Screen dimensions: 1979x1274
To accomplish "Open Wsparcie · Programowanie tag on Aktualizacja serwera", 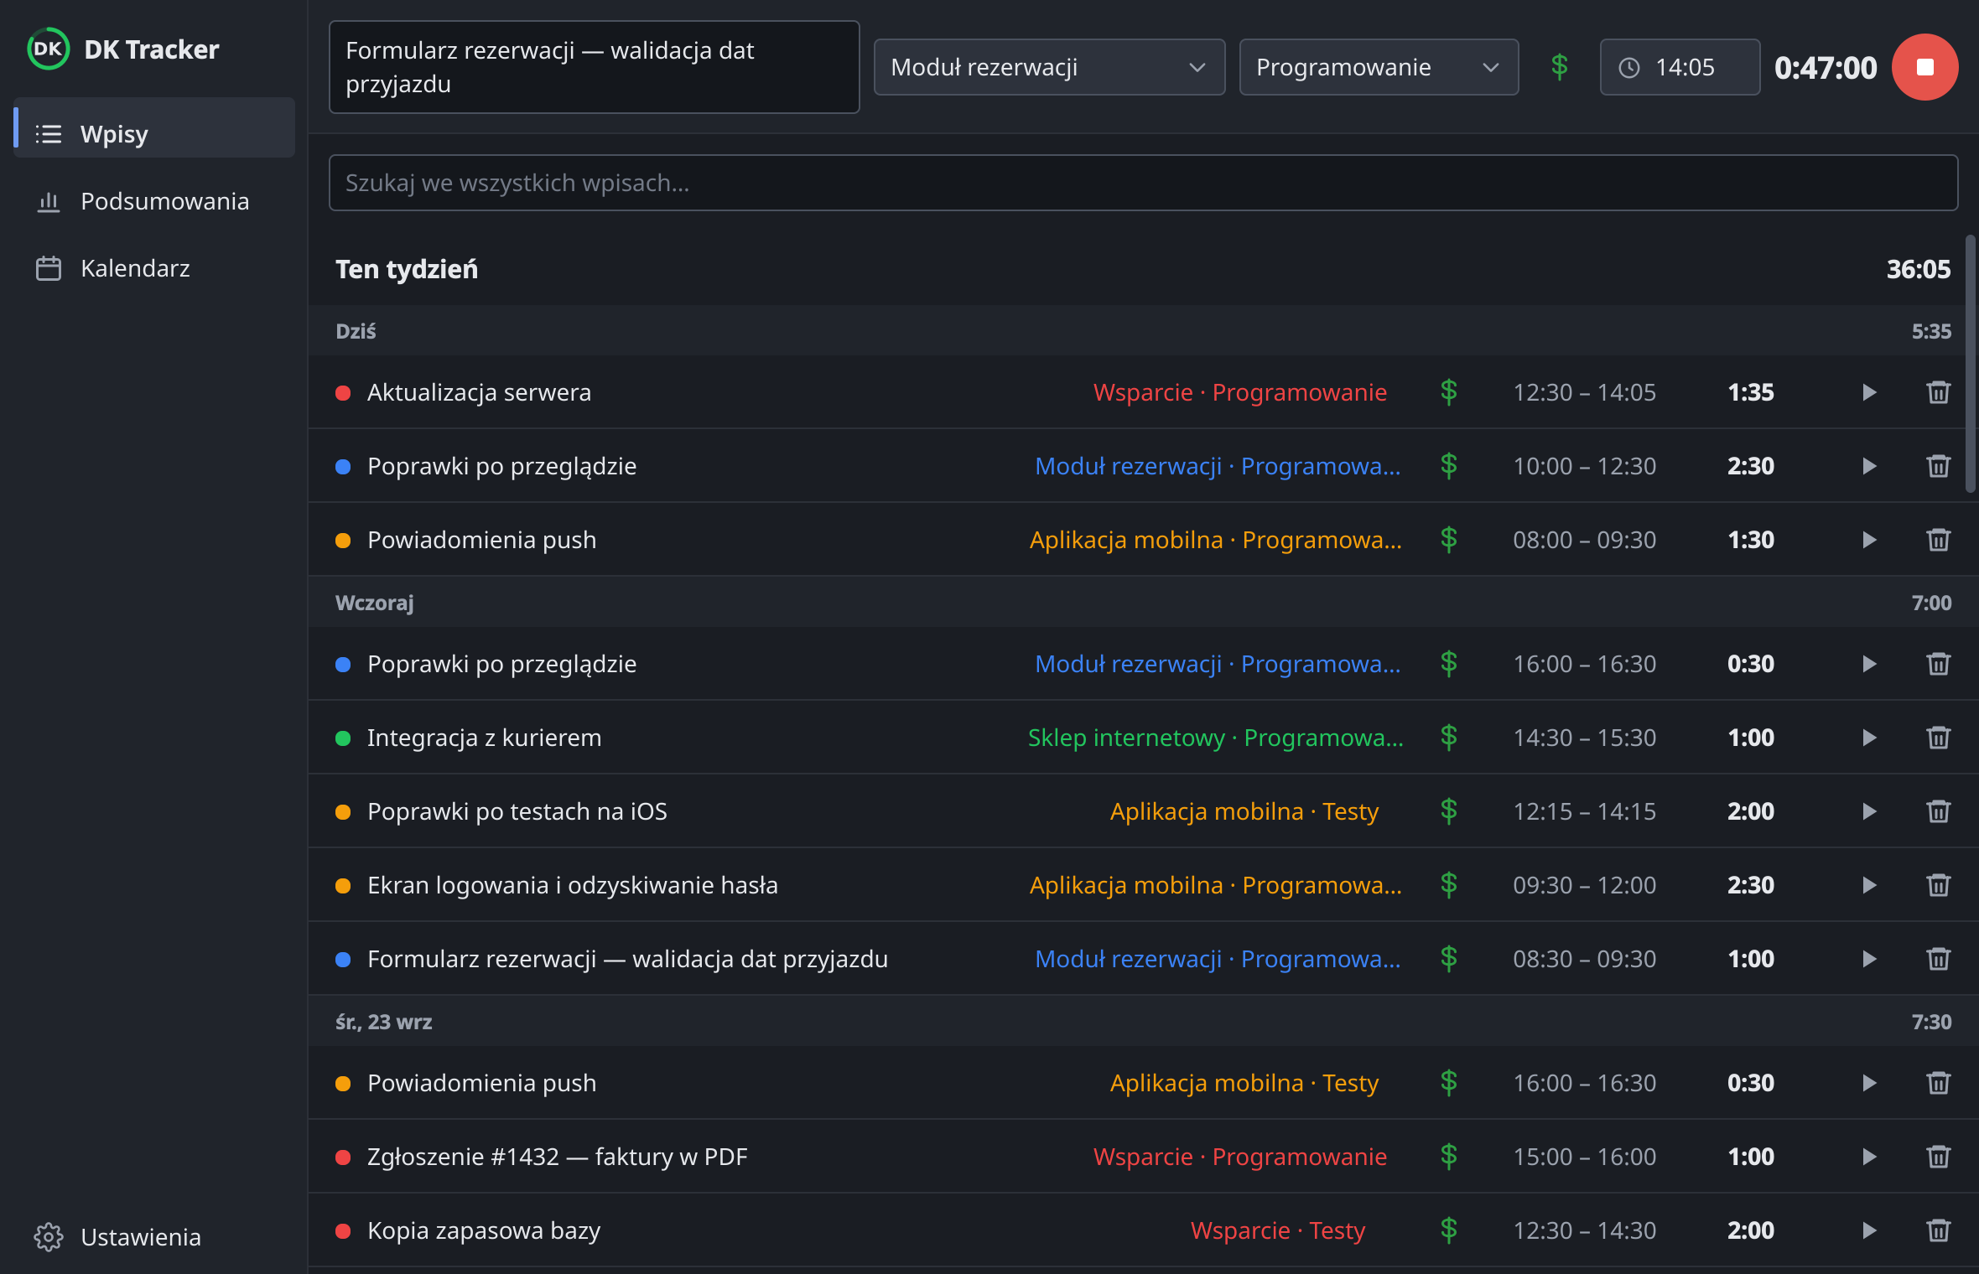I will [x=1240, y=392].
